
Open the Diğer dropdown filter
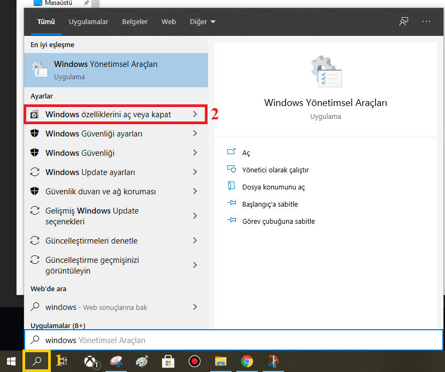[203, 22]
